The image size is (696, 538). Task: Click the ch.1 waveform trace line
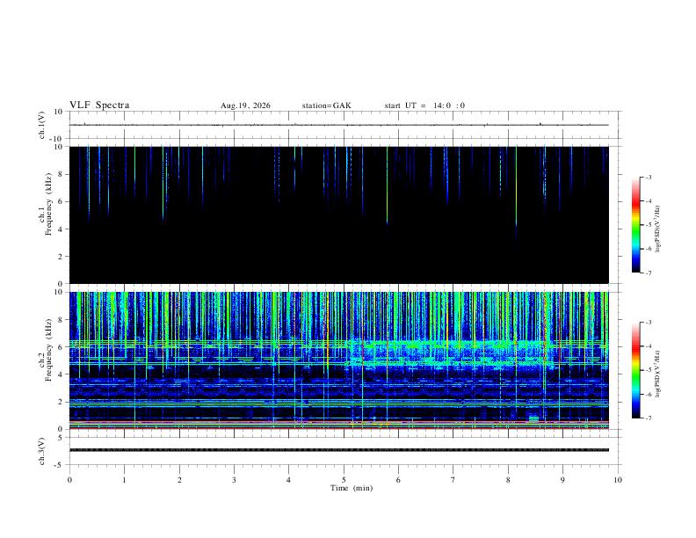click(x=339, y=125)
